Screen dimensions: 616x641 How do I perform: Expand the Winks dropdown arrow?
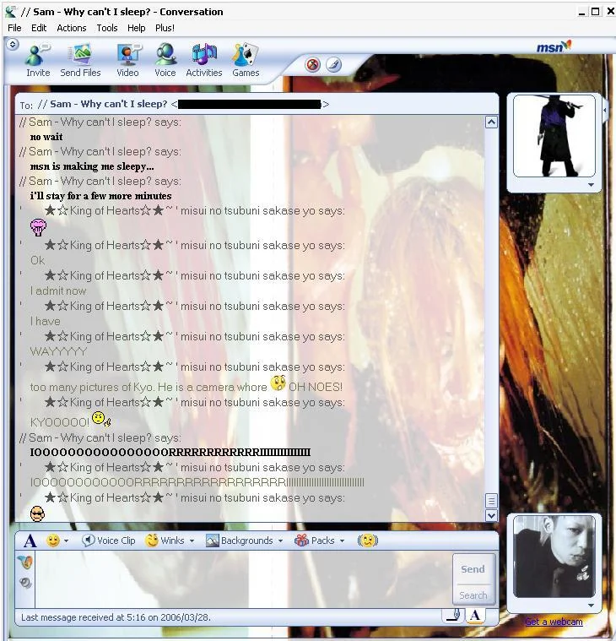192,541
